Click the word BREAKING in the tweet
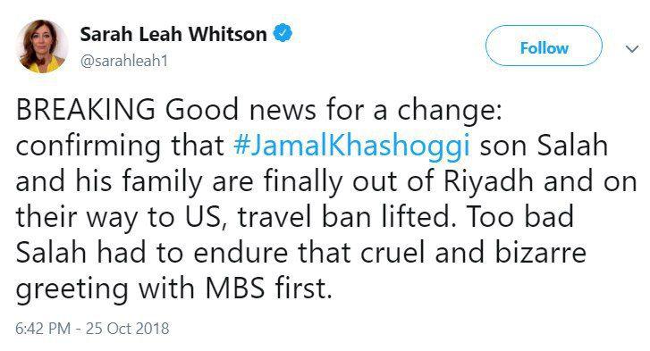 click(86, 110)
